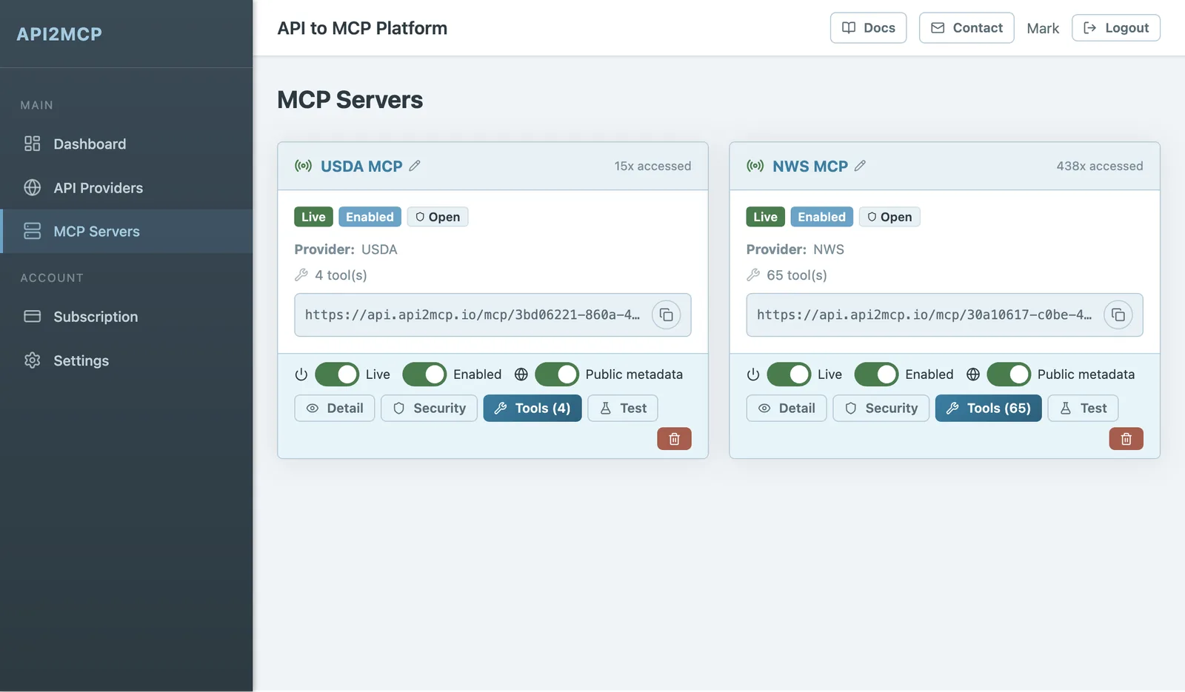Click the wrench icon by 4 tool(s)
Viewport: 1185px width, 692px height.
301,275
